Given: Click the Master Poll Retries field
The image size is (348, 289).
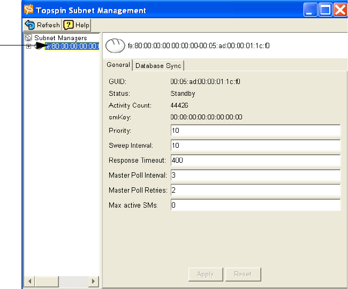Looking at the screenshot, I should 255,191.
